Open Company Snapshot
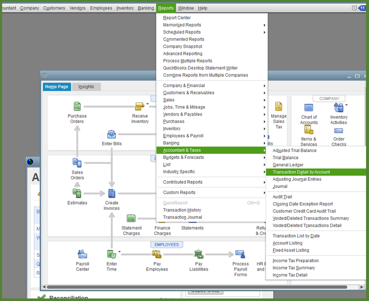The width and height of the screenshot is (369, 301). tap(182, 46)
